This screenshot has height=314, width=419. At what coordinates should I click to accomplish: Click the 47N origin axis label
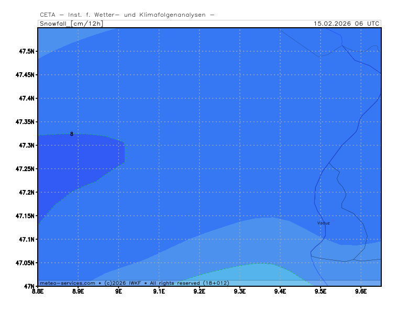click(28, 286)
